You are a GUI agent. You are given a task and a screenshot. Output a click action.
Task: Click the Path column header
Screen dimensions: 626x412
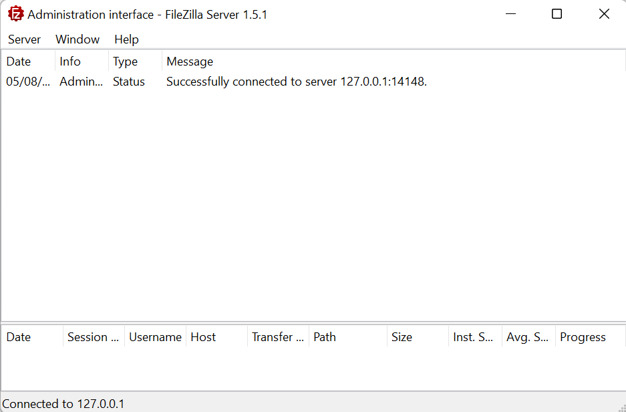click(348, 337)
